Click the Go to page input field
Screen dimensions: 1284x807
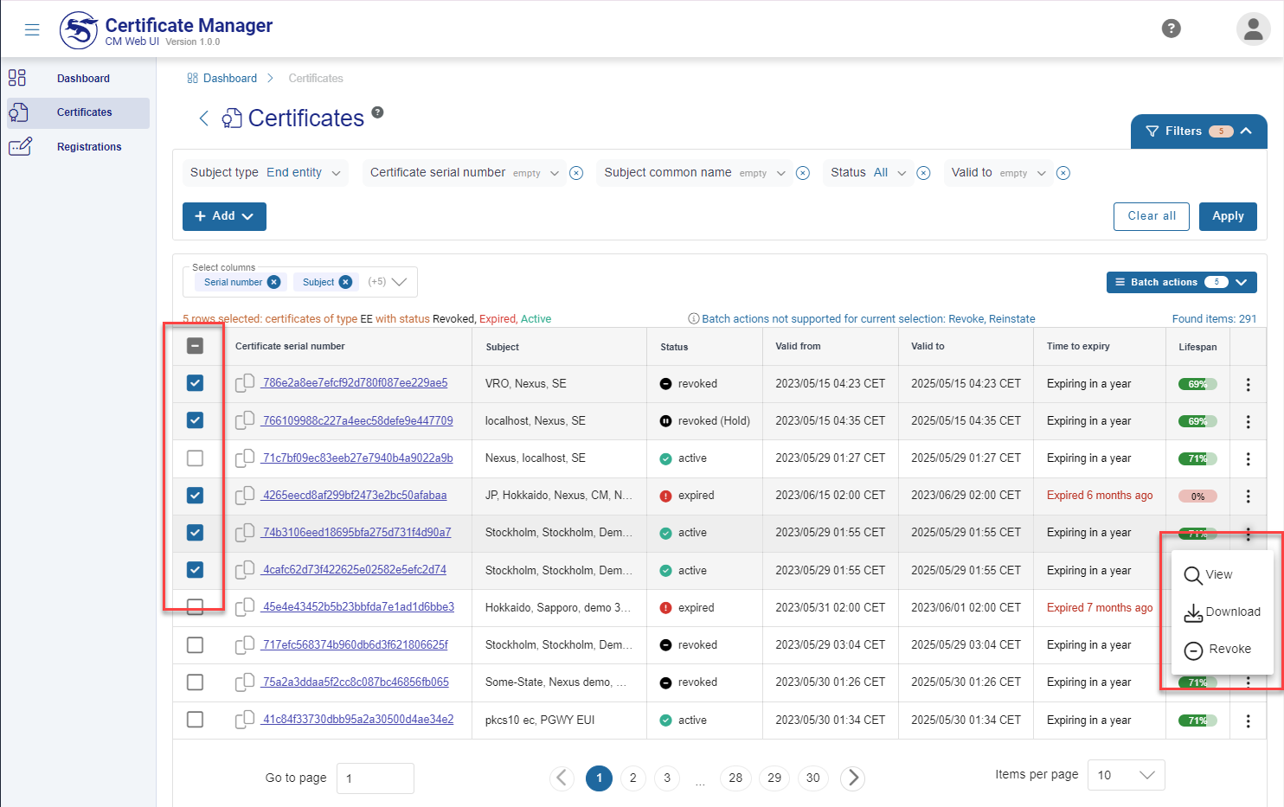(x=375, y=778)
